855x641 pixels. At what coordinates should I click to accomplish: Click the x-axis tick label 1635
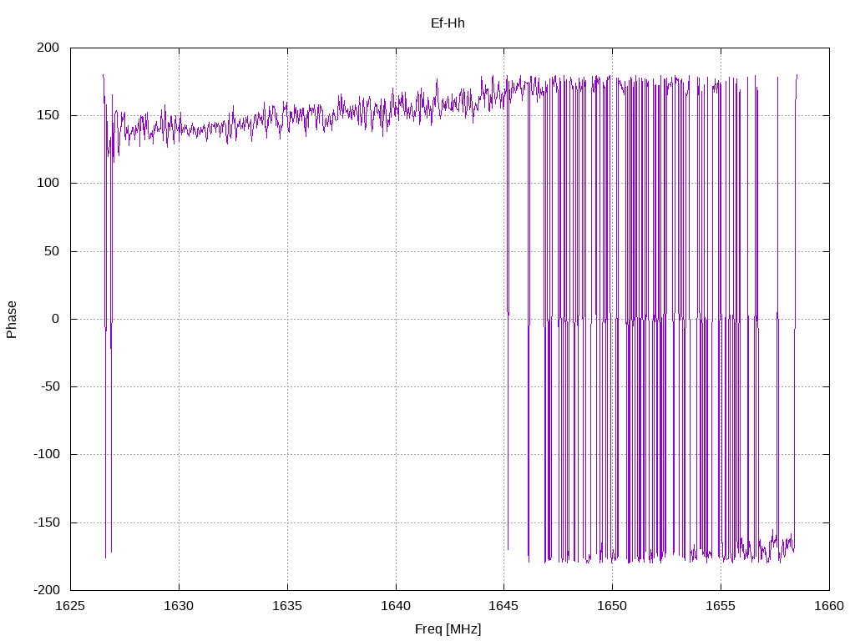287,606
